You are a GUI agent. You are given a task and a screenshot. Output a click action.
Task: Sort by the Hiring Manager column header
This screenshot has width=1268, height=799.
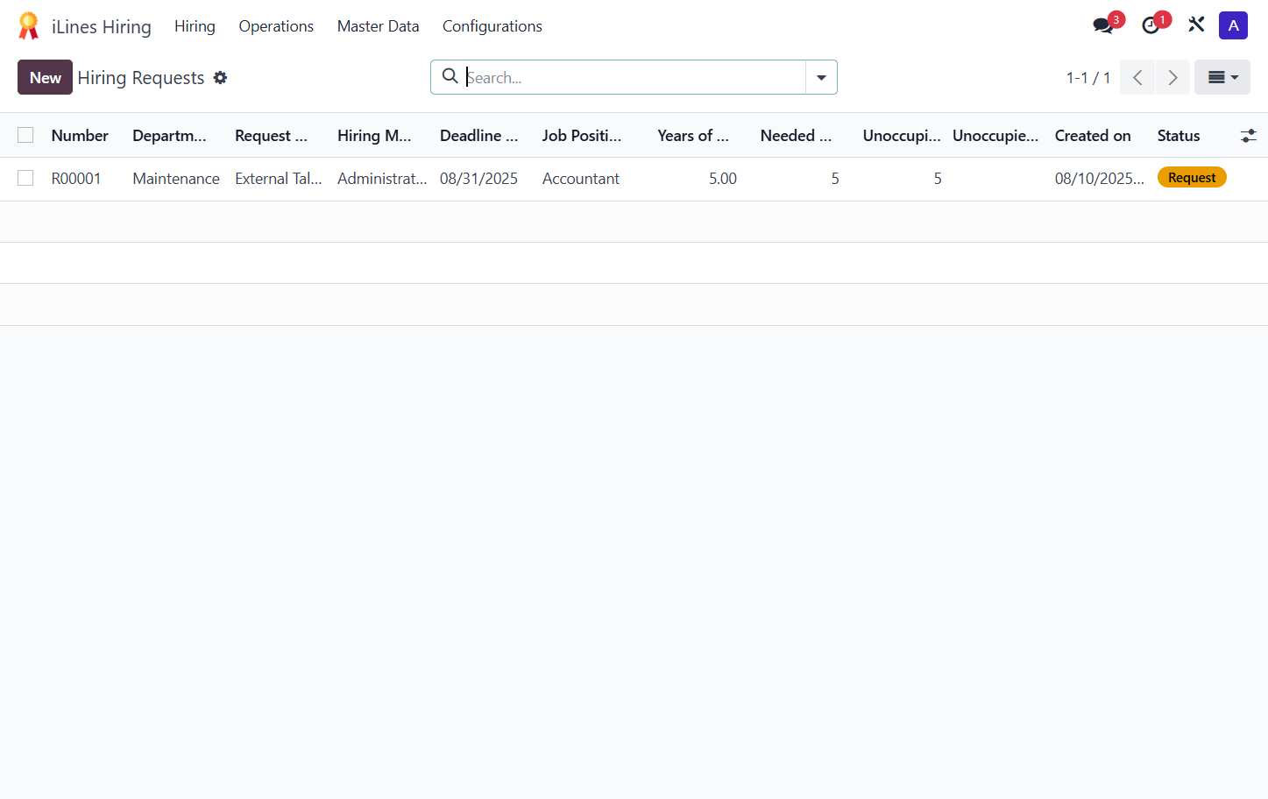click(374, 136)
